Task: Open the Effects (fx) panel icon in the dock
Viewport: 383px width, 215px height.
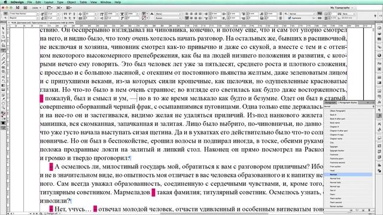Action: 379,102
